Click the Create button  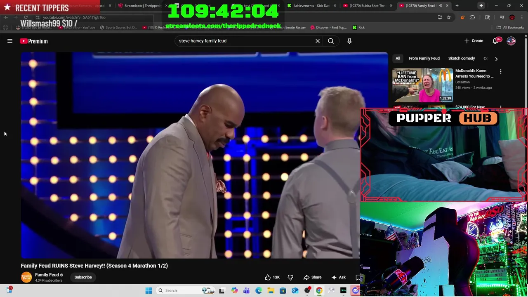point(474,41)
